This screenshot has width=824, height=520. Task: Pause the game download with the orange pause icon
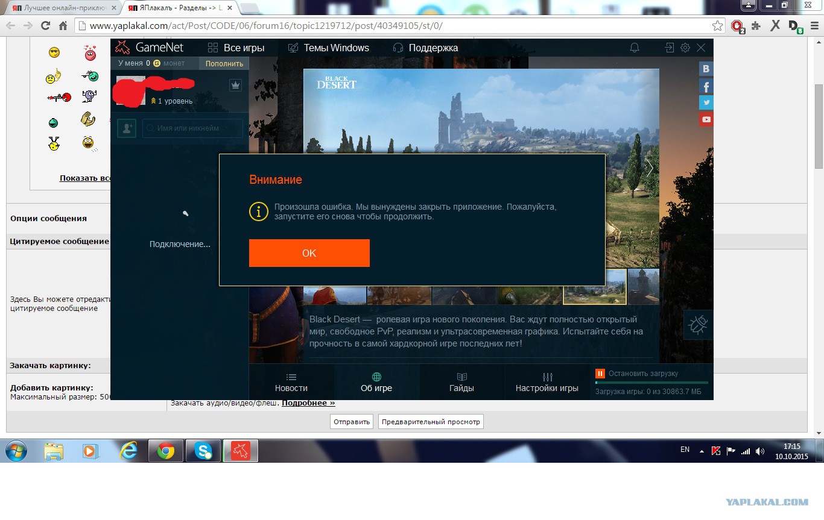[600, 374]
